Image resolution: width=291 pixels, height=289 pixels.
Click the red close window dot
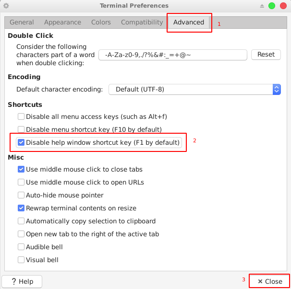tap(283, 6)
